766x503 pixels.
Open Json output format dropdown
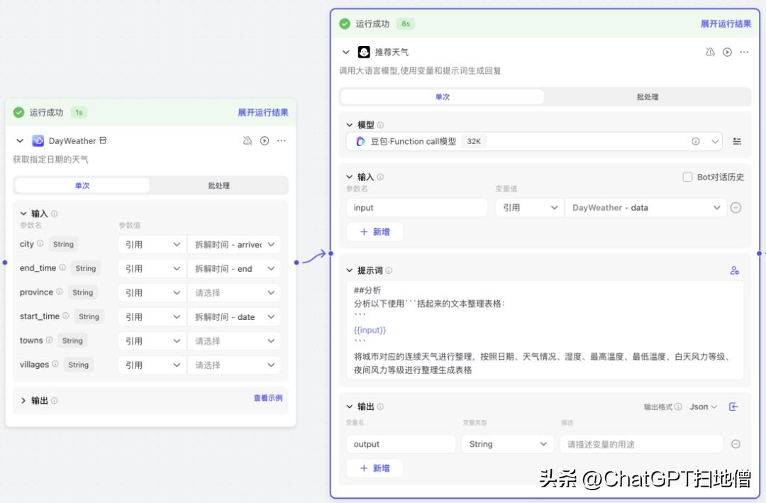703,407
